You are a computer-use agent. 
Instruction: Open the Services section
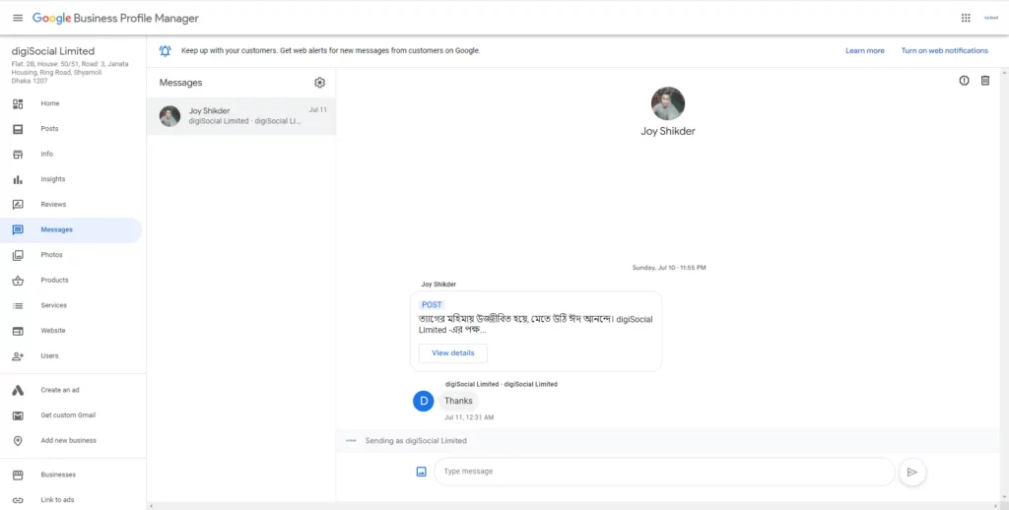(x=71, y=305)
